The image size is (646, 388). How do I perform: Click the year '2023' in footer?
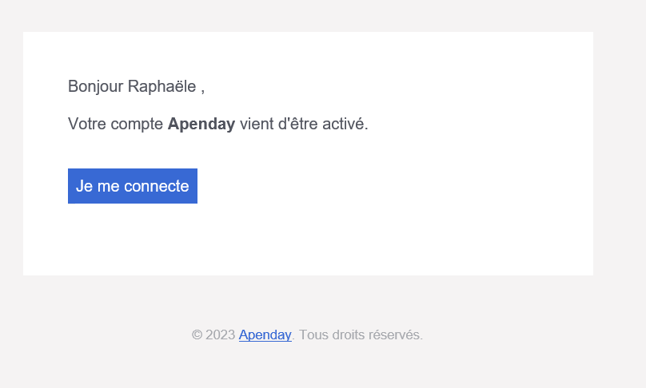point(220,335)
